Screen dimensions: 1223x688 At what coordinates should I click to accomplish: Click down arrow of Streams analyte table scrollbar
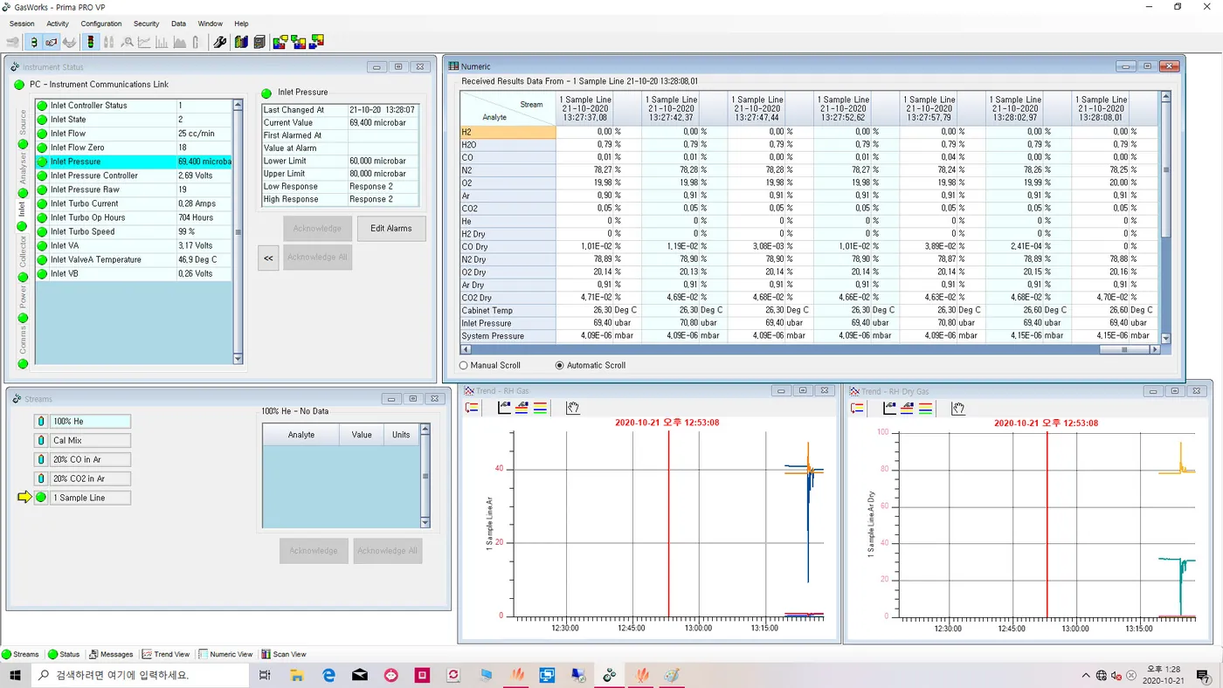pos(425,523)
